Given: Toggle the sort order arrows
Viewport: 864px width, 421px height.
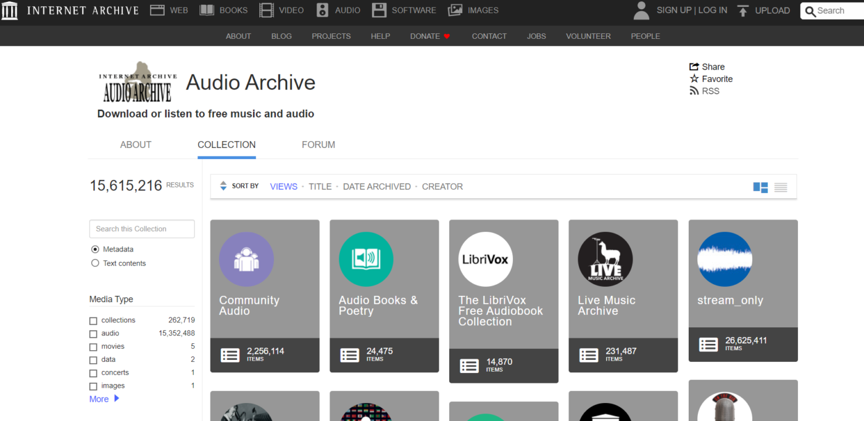Looking at the screenshot, I should [223, 186].
